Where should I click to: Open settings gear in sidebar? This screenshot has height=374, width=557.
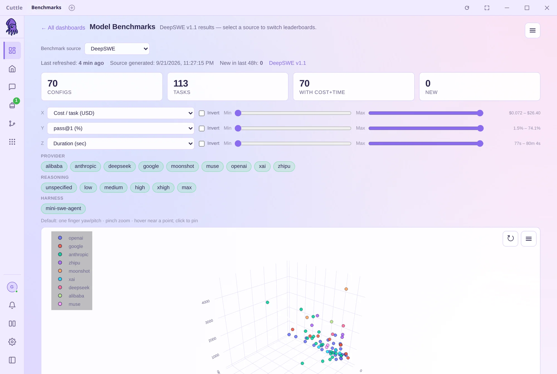click(12, 342)
